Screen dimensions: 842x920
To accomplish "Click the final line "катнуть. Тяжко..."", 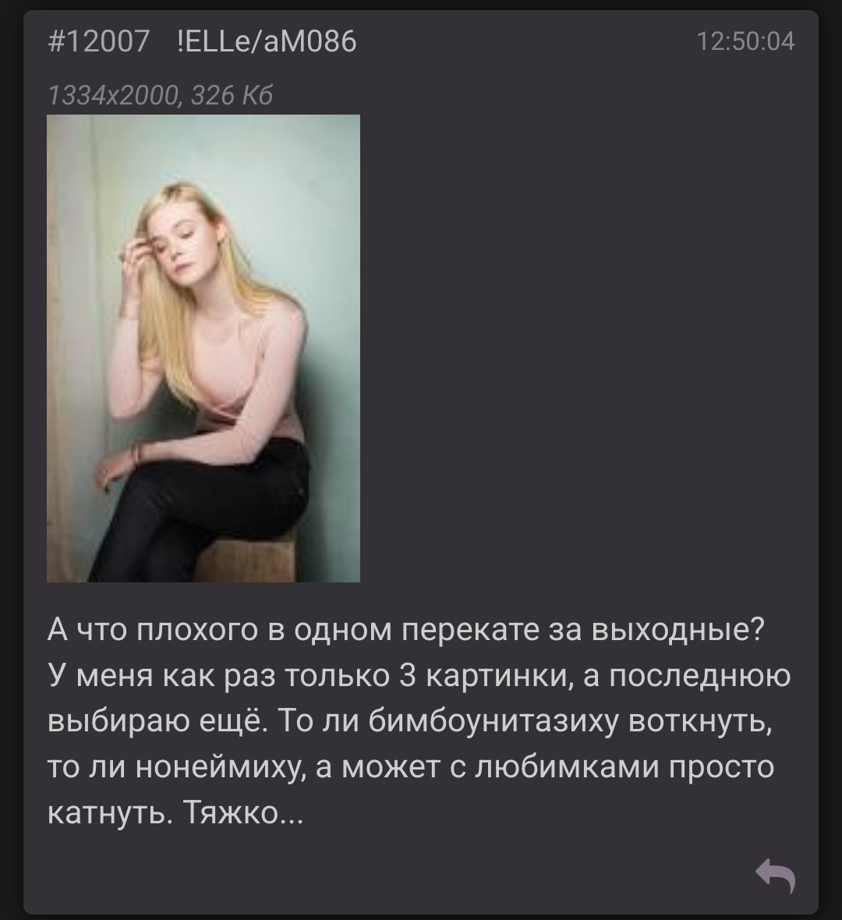I will pyautogui.click(x=175, y=812).
